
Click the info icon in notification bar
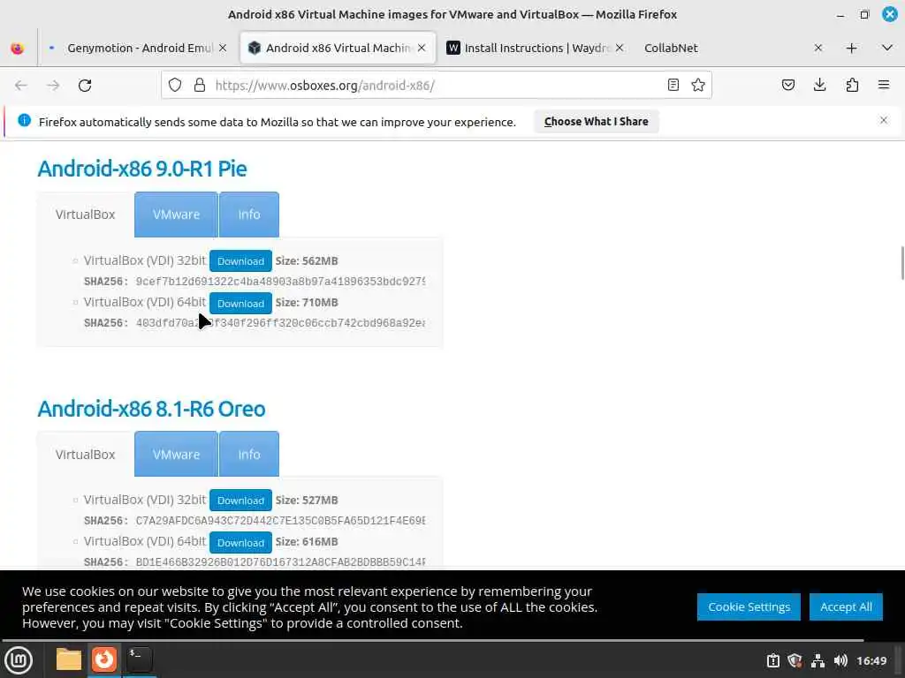coord(24,120)
